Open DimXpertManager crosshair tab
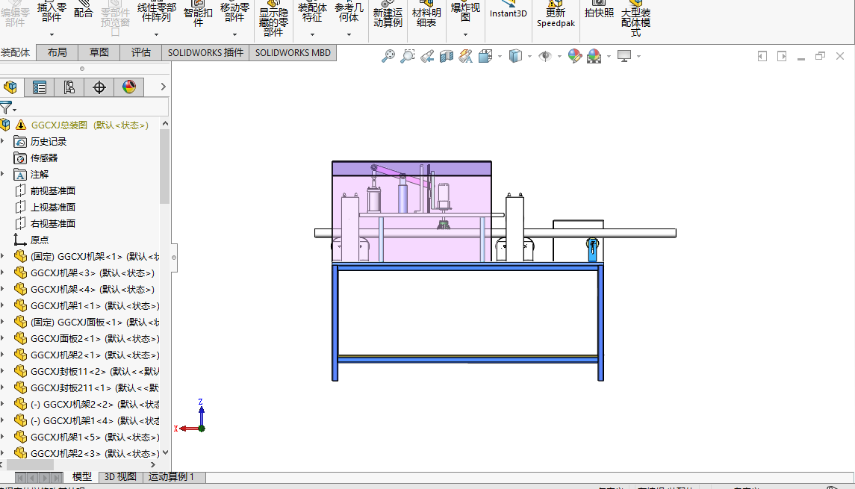This screenshot has width=855, height=489. pos(99,87)
